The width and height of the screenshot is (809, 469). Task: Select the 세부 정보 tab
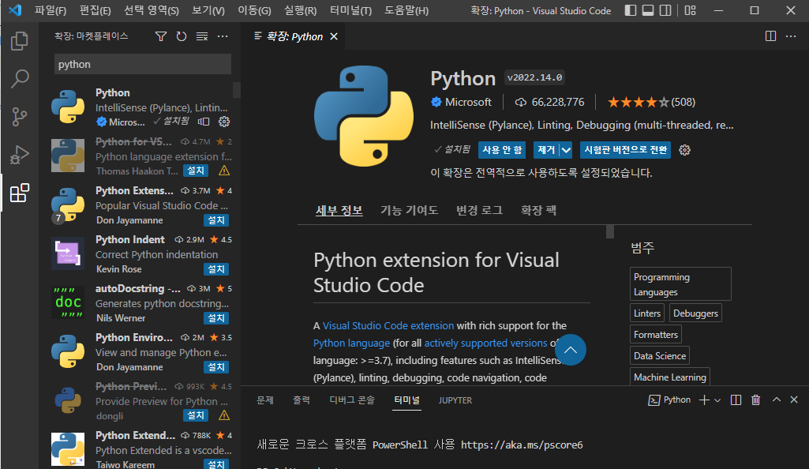tap(339, 210)
